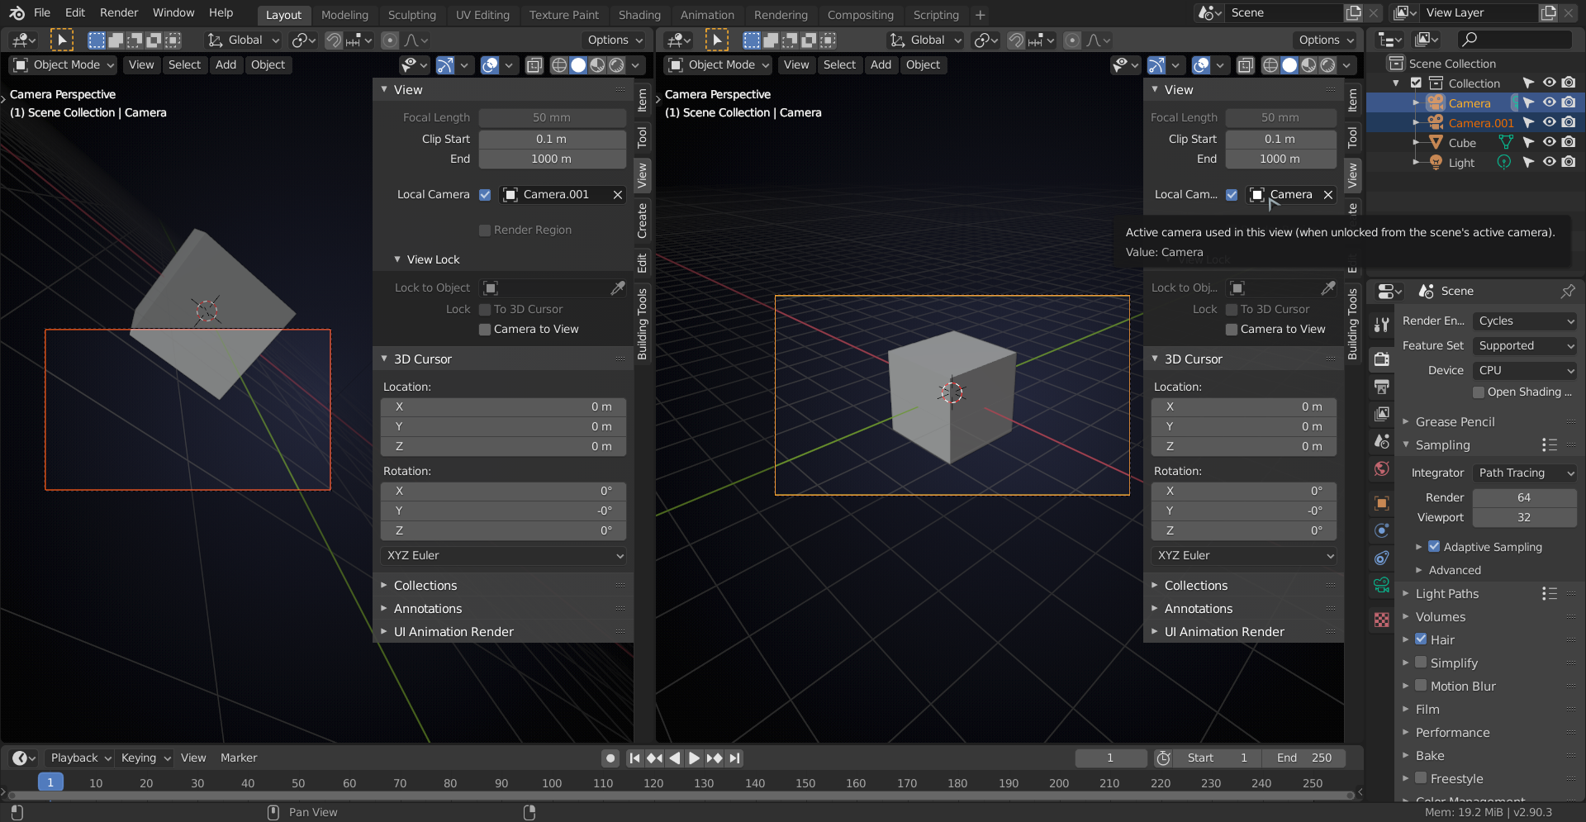
Task: Open the Object properties orange square icon
Action: pyautogui.click(x=1381, y=503)
